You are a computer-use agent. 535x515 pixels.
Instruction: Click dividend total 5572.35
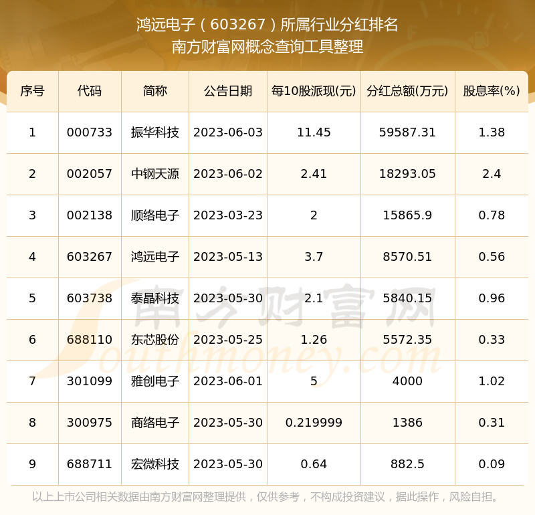click(407, 340)
